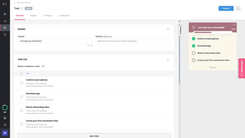Click the content panel vertical scrollbar
The image size is (245, 138).
pos(179,53)
